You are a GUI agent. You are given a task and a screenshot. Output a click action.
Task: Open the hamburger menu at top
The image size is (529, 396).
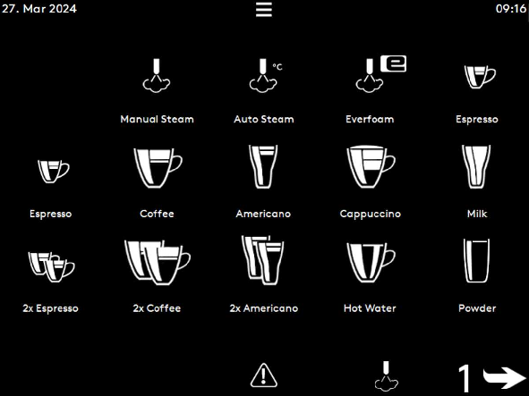[x=264, y=10]
